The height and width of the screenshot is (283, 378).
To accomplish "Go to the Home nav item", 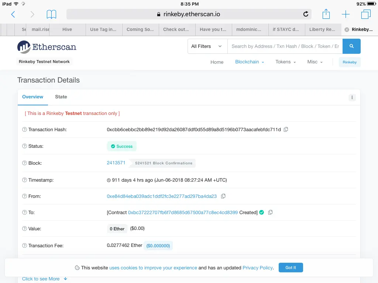I will click(217, 62).
